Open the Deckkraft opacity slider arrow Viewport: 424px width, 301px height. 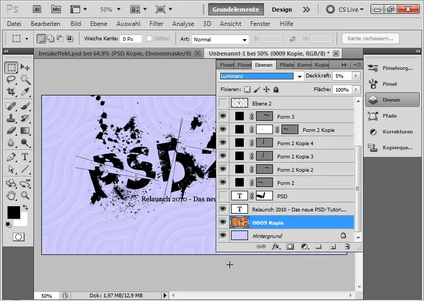pyautogui.click(x=356, y=76)
